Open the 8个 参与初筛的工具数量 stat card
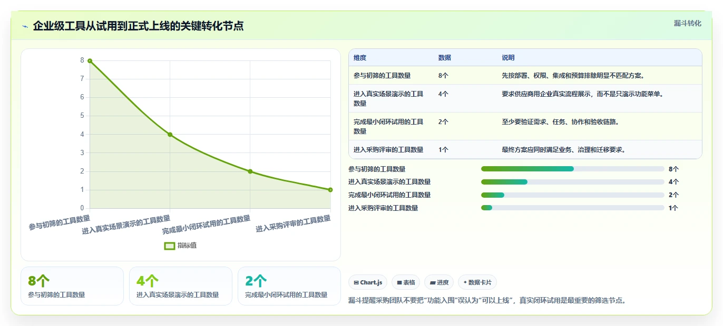Image resolution: width=723 pixels, height=326 pixels. 72,286
